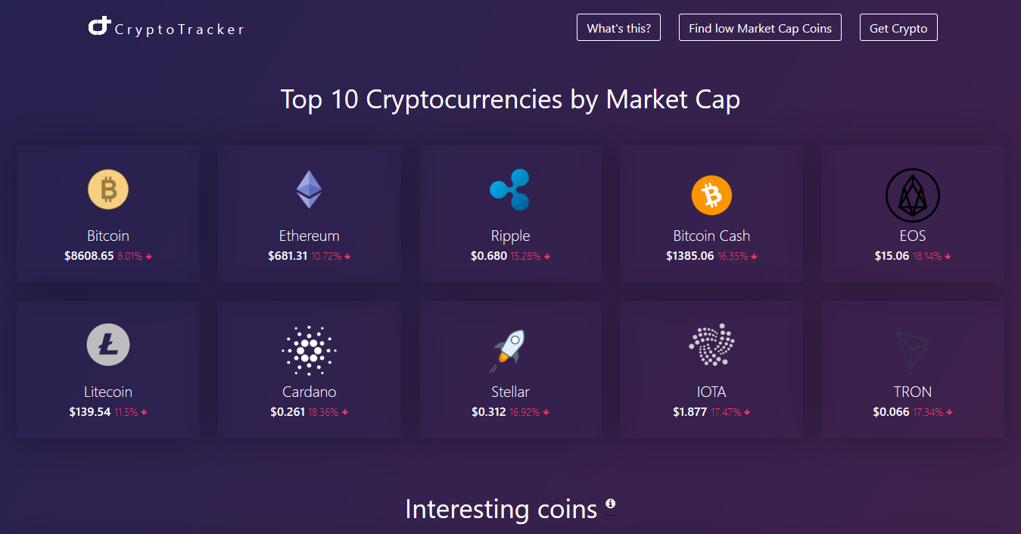Select the Ripple logo icon
This screenshot has height=534, width=1021.
pos(510,189)
